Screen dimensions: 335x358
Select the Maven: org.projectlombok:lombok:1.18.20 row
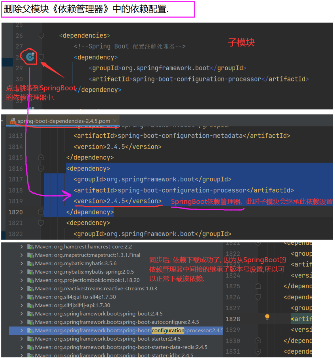coord(116,280)
